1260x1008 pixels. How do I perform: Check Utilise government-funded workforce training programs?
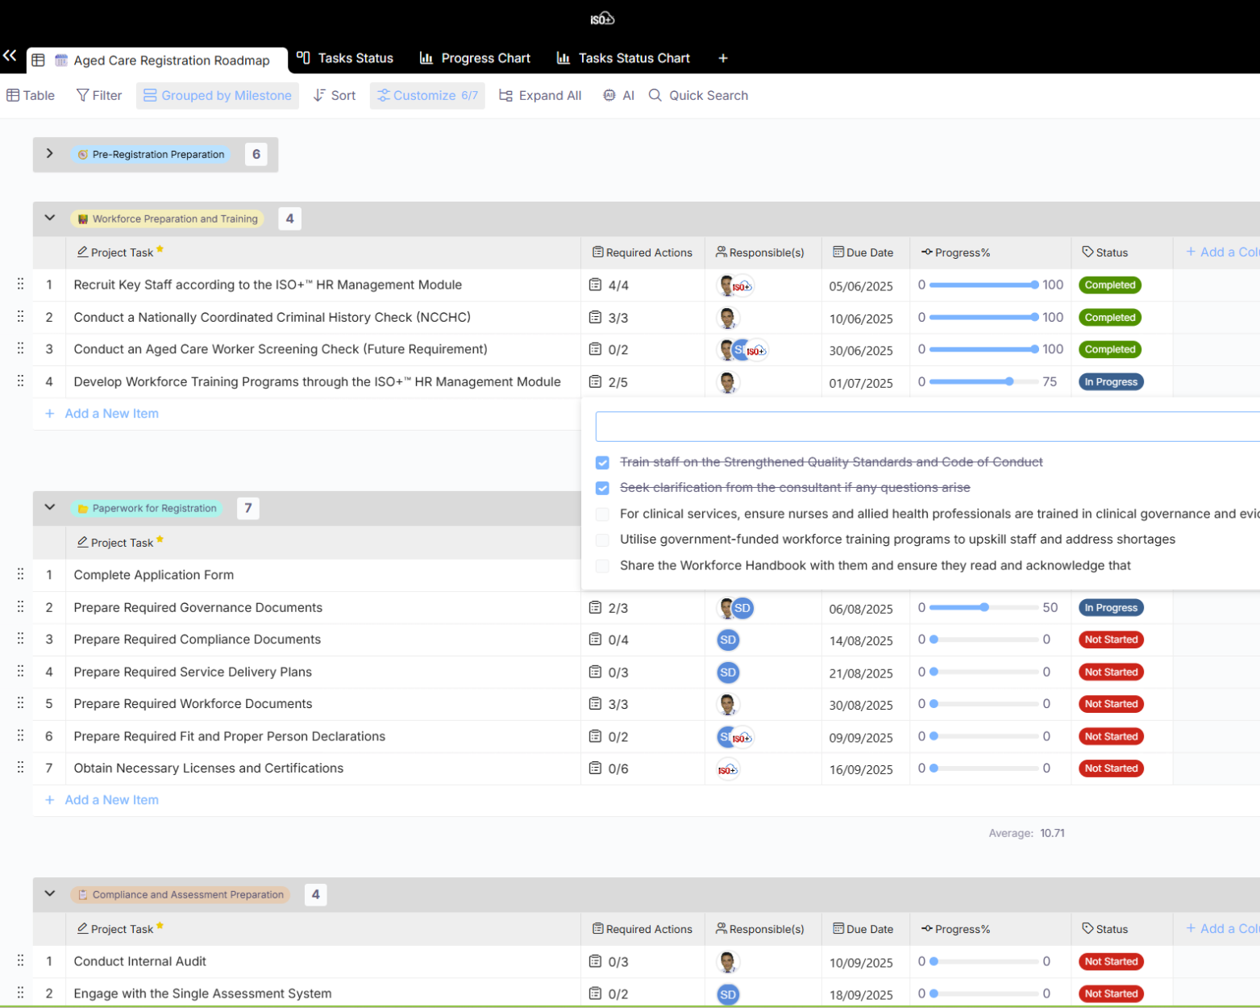(602, 540)
